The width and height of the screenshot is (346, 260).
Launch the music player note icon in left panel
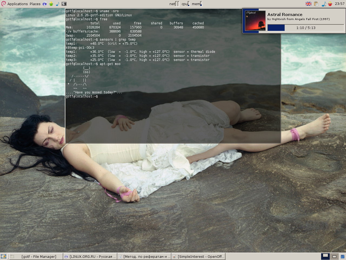coord(58,4)
